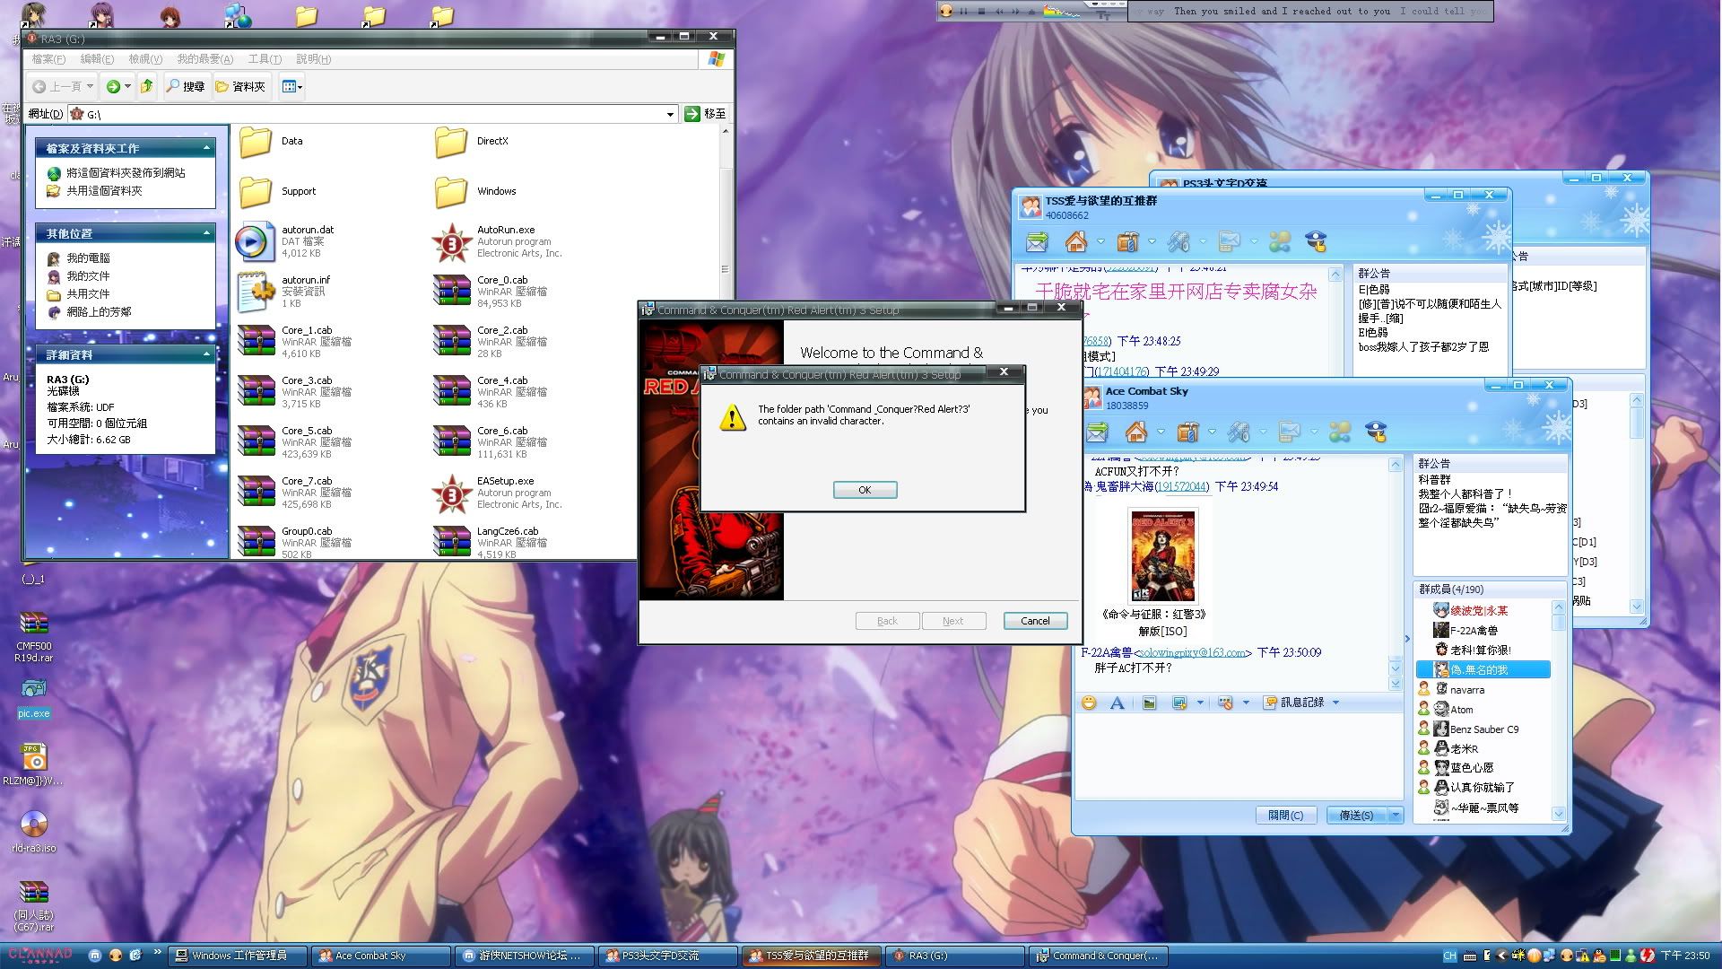Click OK on the invalid character warning dialog
The width and height of the screenshot is (1722, 969).
tap(865, 490)
